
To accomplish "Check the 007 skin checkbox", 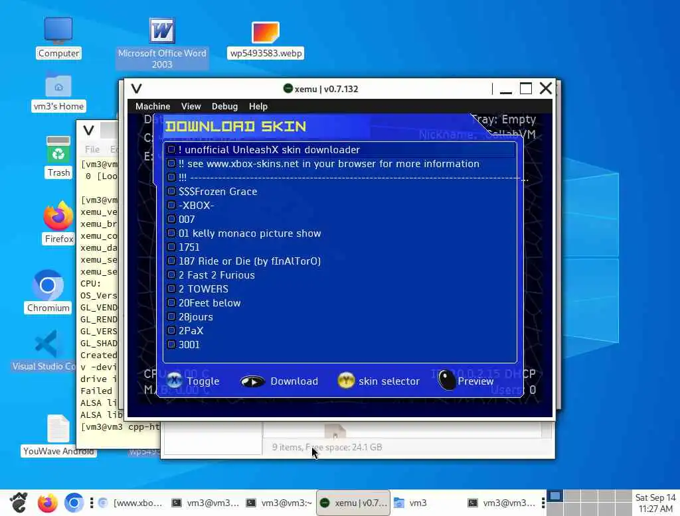I will pos(172,219).
